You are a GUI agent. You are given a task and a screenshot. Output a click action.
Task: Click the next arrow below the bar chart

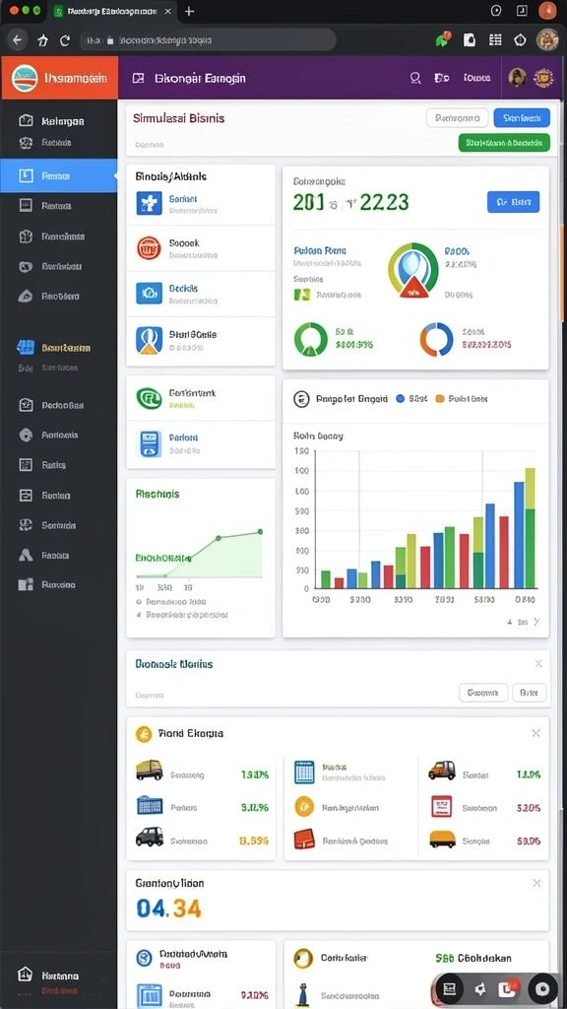(x=536, y=622)
